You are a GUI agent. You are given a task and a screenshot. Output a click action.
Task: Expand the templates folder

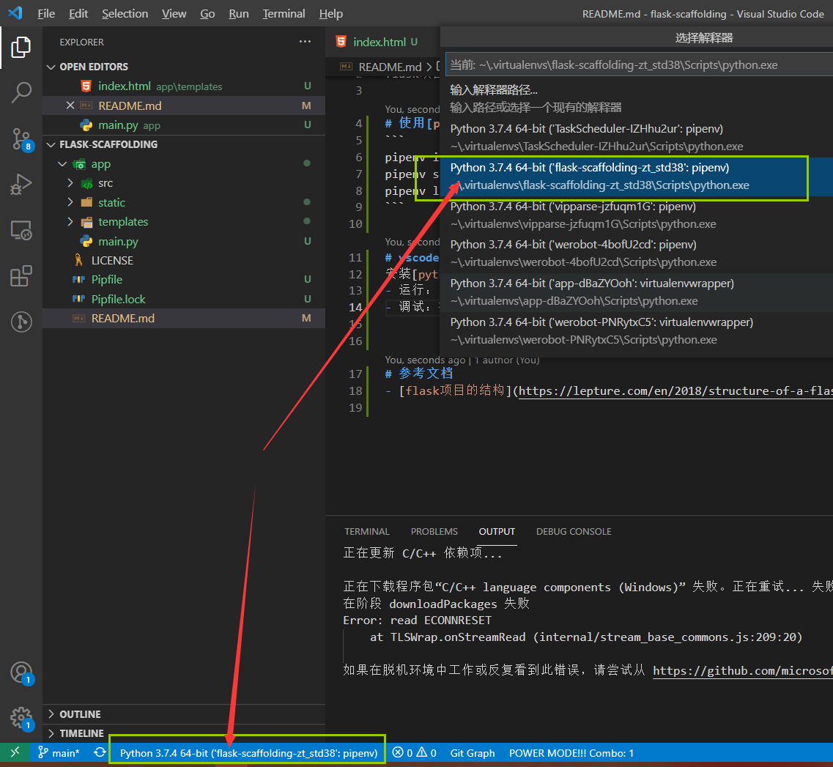point(70,221)
